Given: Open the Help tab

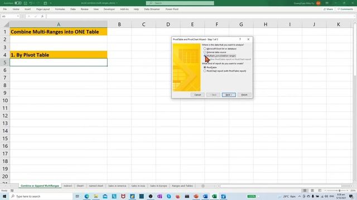Looking at the screenshot, I should click(136, 9).
